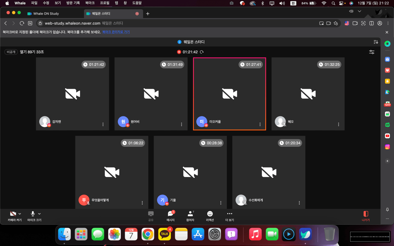Open the 더 보기 more options

[x=229, y=214]
